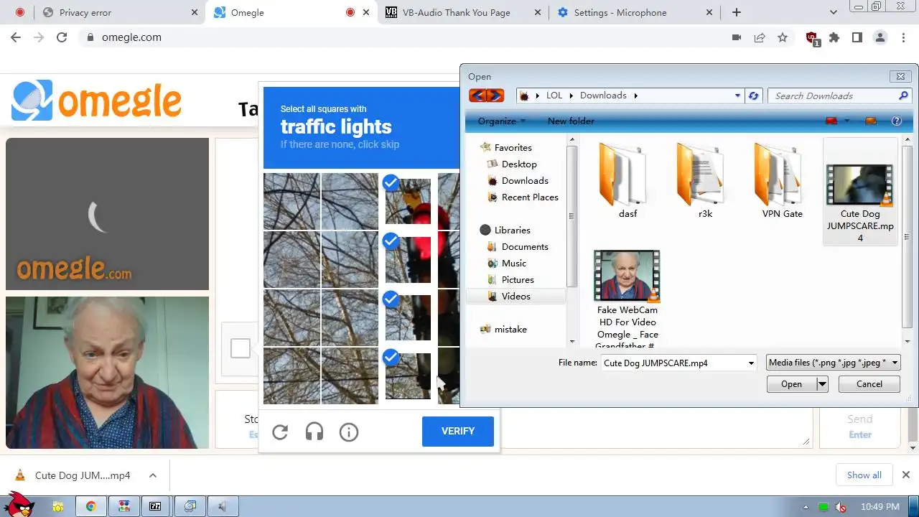Select the Fake WebCam HD video file
This screenshot has width=919, height=517.
click(628, 299)
